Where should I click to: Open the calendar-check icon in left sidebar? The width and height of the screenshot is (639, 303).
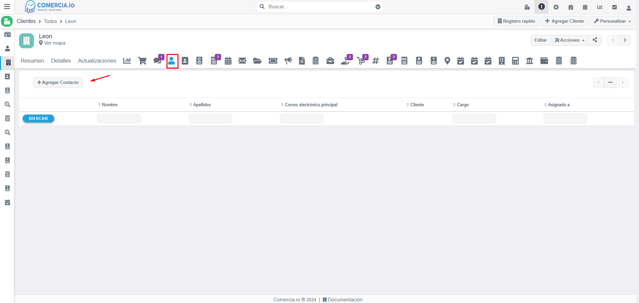(7, 202)
